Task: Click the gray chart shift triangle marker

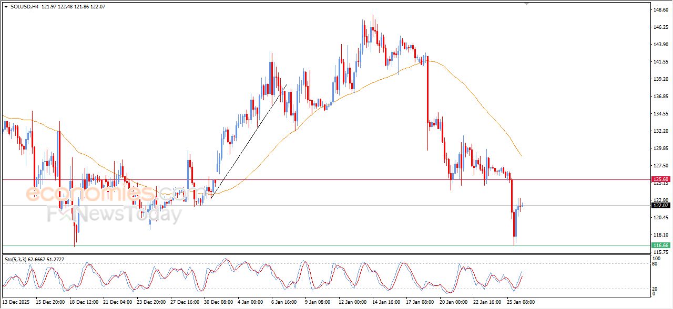Action: [x=526, y=4]
